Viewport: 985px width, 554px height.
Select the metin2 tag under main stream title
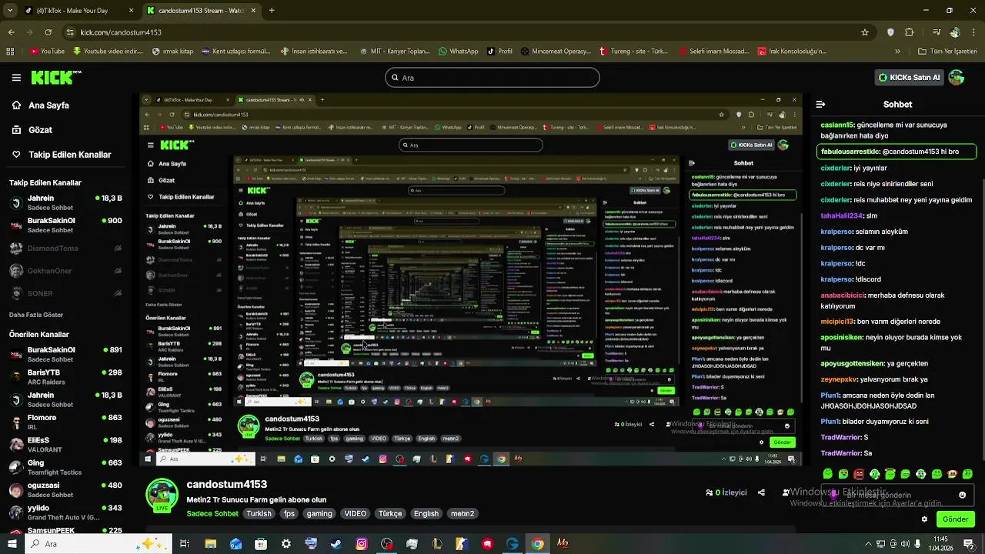(462, 514)
